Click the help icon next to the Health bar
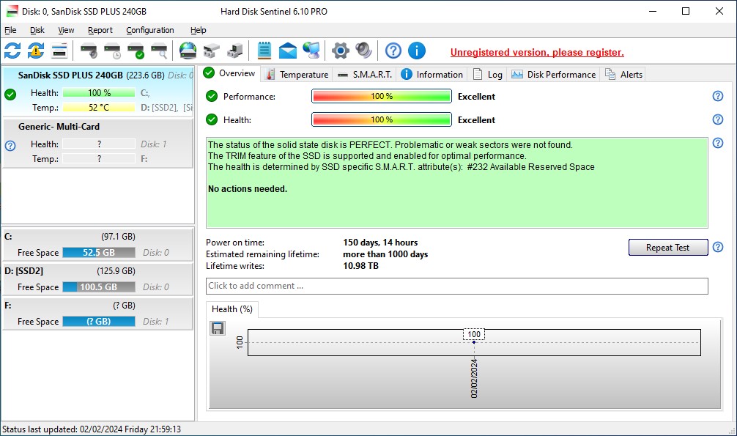The height and width of the screenshot is (436, 737). click(718, 119)
